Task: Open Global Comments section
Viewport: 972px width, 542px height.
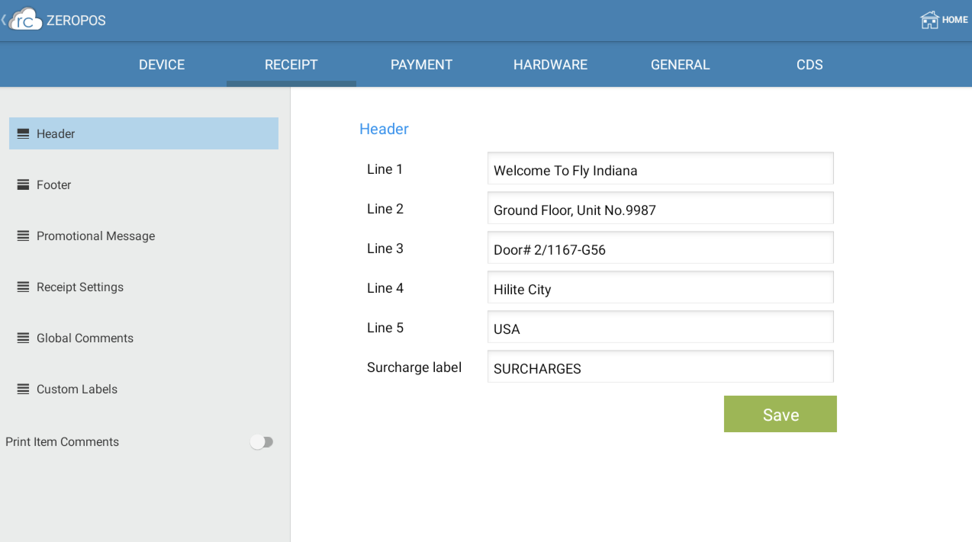Action: pyautogui.click(x=144, y=338)
